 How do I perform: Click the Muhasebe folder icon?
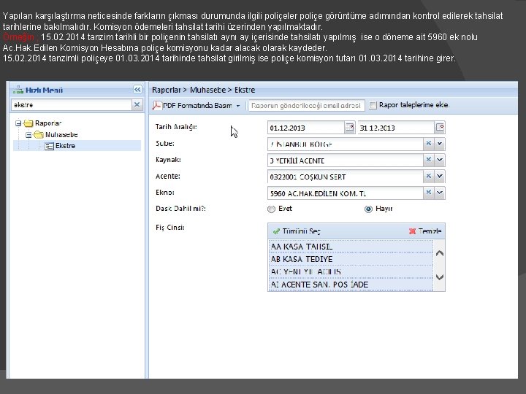point(39,135)
